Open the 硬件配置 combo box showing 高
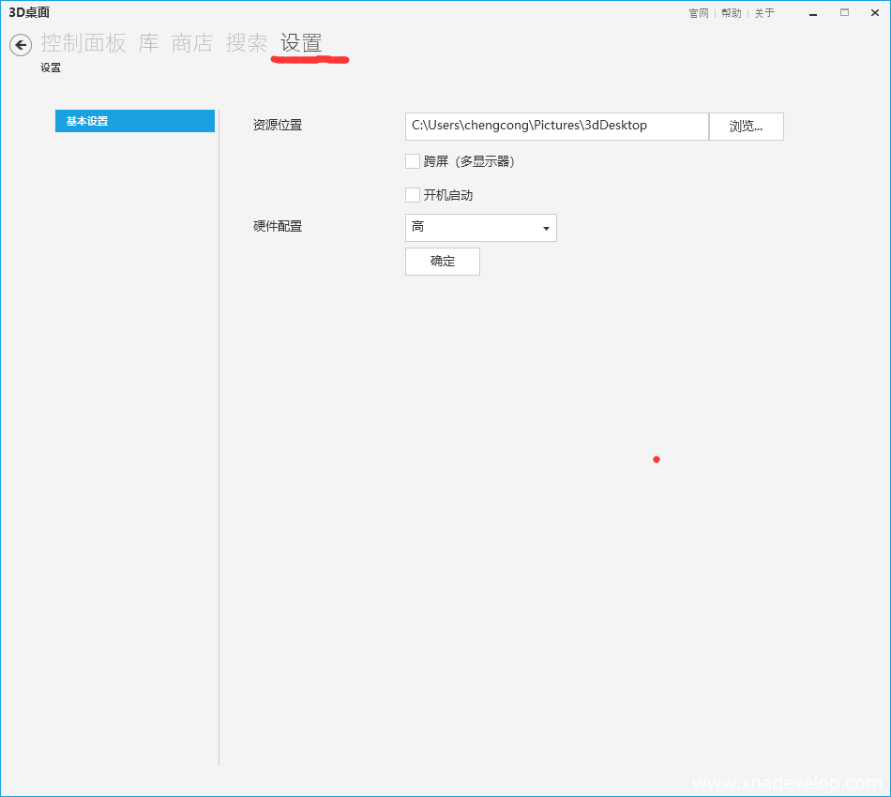The width and height of the screenshot is (891, 797). (x=474, y=228)
